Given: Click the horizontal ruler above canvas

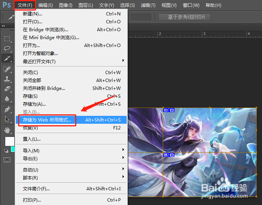Looking at the screenshot, I should [195, 34].
